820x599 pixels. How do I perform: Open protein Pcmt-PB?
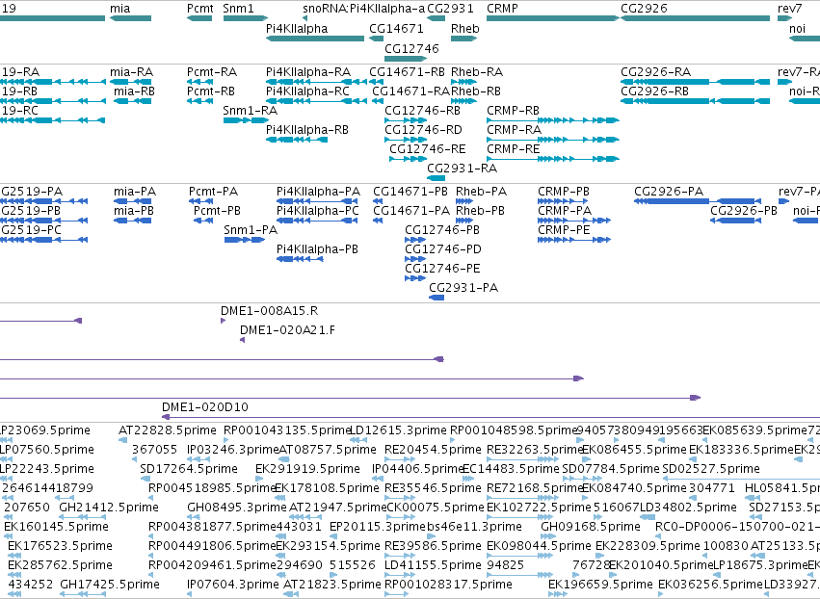[x=203, y=221]
